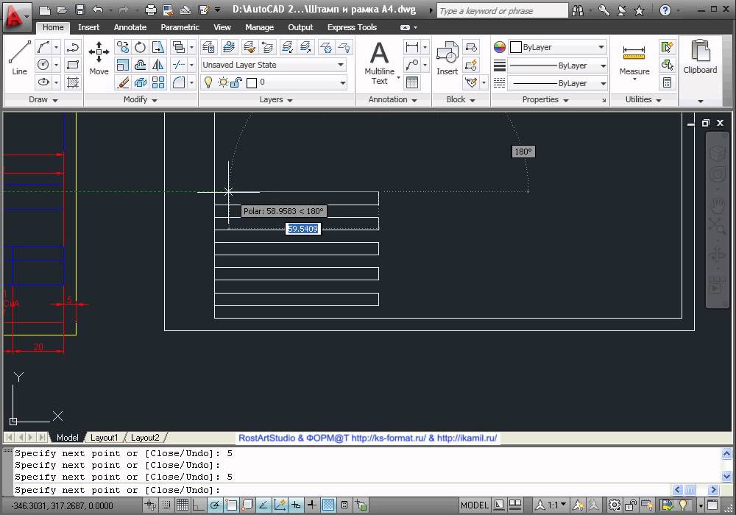Open the object color ByLayer swatch dropdown
The height and width of the screenshot is (515, 736).
(558, 47)
